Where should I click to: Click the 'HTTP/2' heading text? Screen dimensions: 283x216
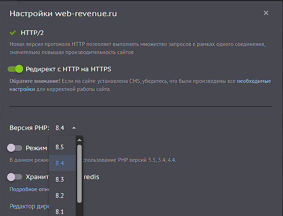[x=32, y=33]
